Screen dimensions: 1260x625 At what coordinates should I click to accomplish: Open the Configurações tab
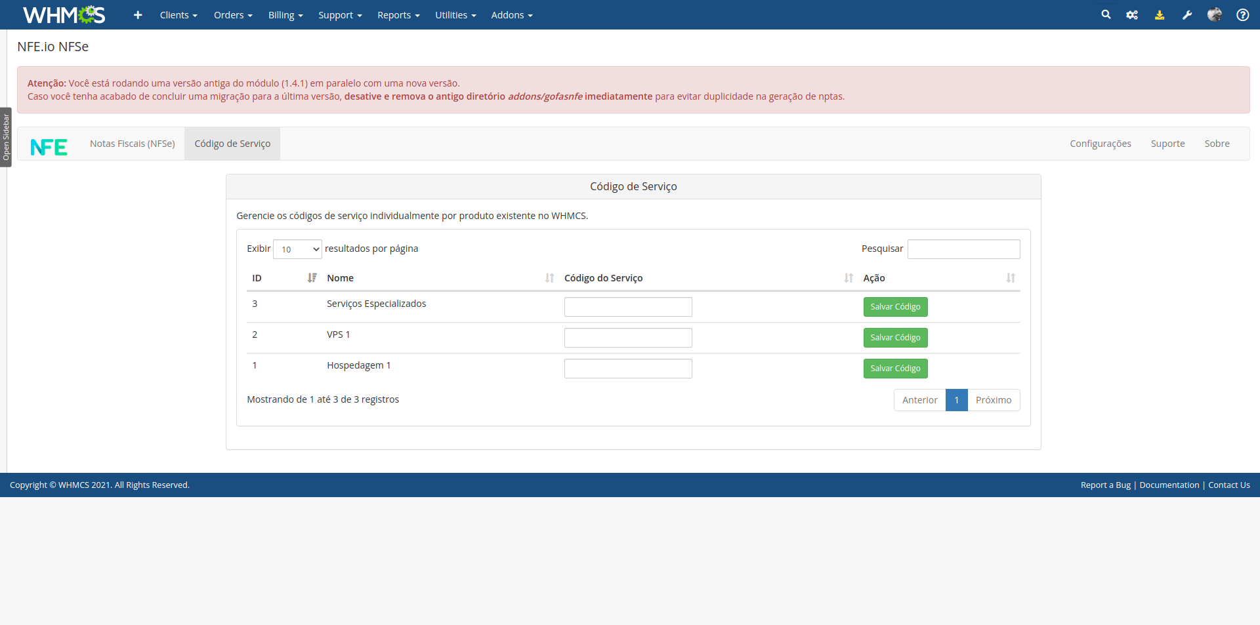tap(1100, 144)
